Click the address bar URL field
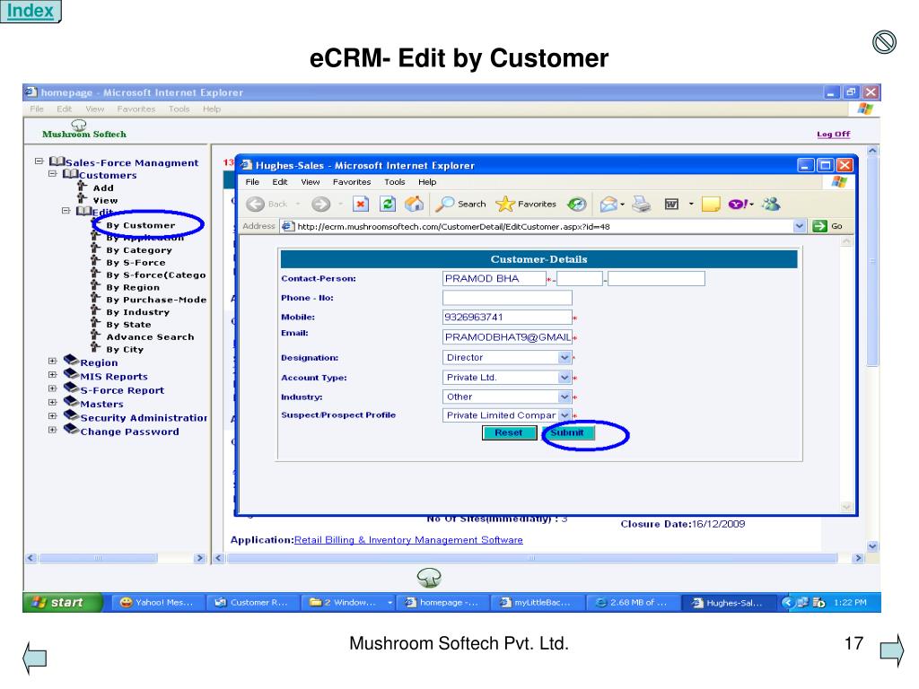Viewport: 919px width, 689px height. [x=537, y=226]
